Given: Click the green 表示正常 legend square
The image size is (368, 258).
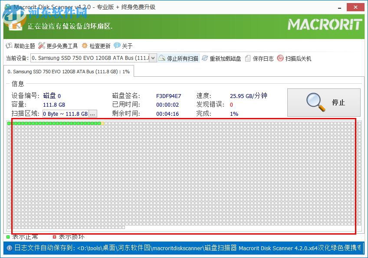Looking at the screenshot, I should (7, 237).
